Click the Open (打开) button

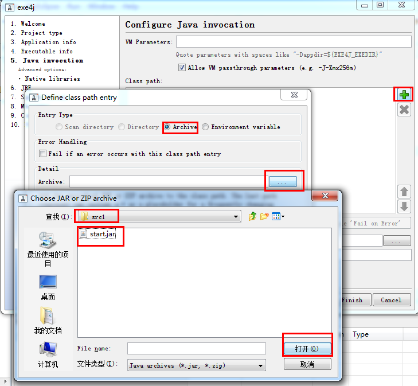coord(307,349)
